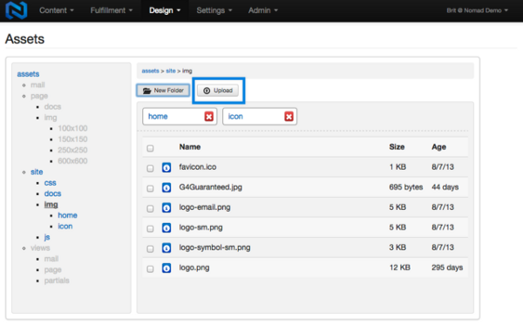Open the home folder tile

[x=180, y=117]
